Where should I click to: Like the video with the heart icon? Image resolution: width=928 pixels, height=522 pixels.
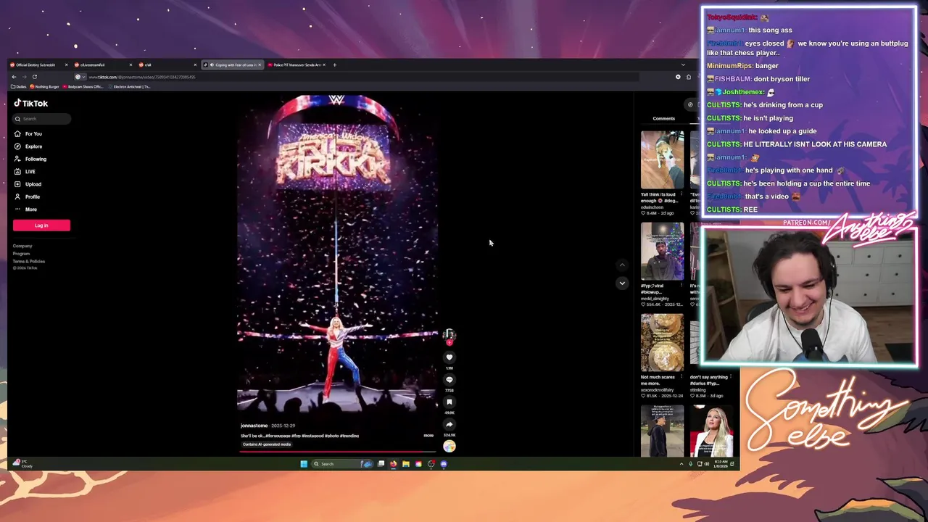pyautogui.click(x=449, y=357)
